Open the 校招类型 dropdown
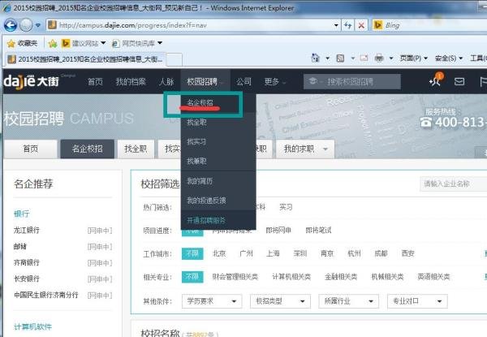 272,300
